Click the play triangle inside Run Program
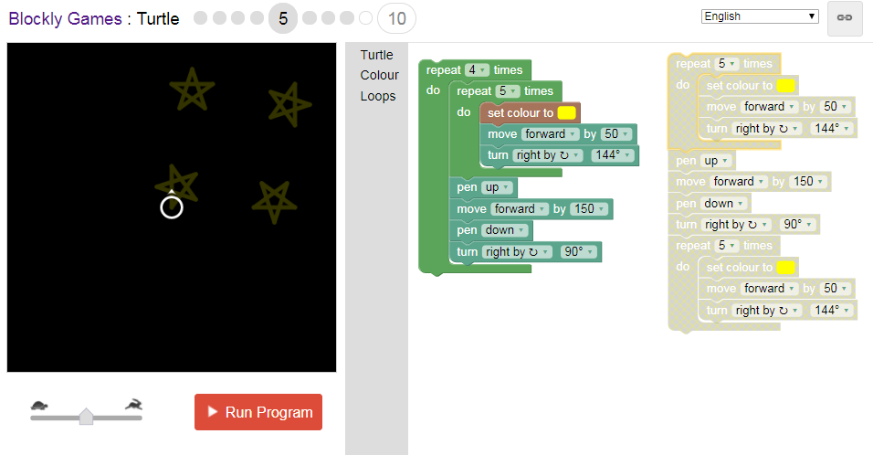Screen dimensions: 873x455 [x=212, y=411]
